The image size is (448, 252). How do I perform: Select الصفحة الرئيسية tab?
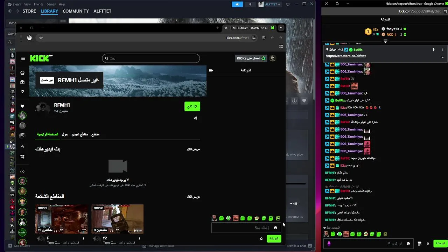(x=48, y=134)
